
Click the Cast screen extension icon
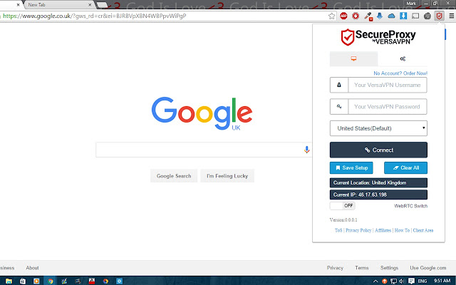[x=415, y=16]
